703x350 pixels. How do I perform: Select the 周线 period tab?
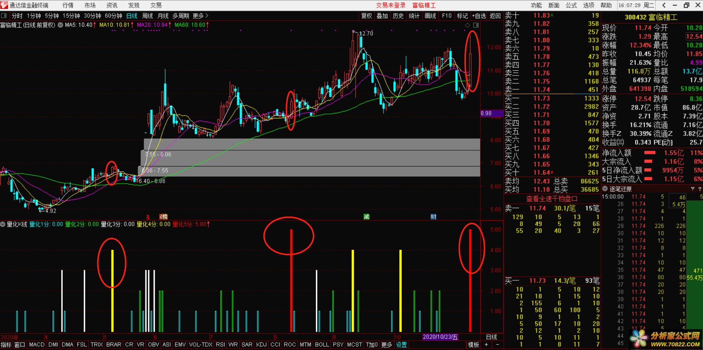(x=147, y=16)
